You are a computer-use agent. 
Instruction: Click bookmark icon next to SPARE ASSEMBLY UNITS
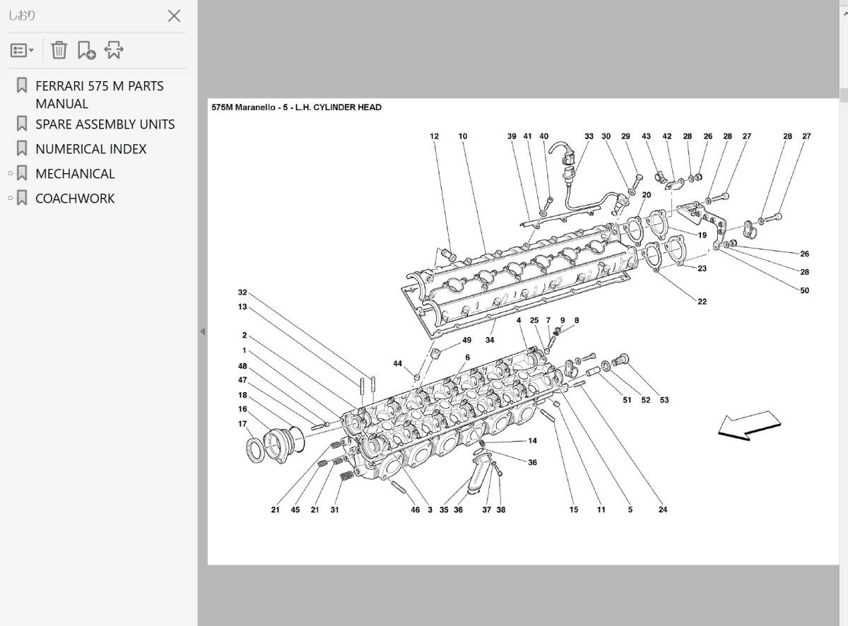22,124
